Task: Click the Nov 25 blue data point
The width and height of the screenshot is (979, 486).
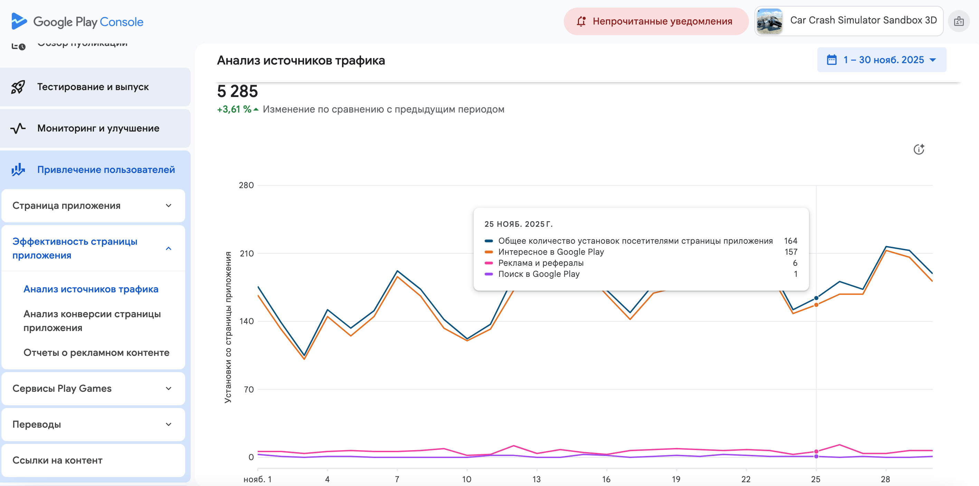Action: coord(816,298)
